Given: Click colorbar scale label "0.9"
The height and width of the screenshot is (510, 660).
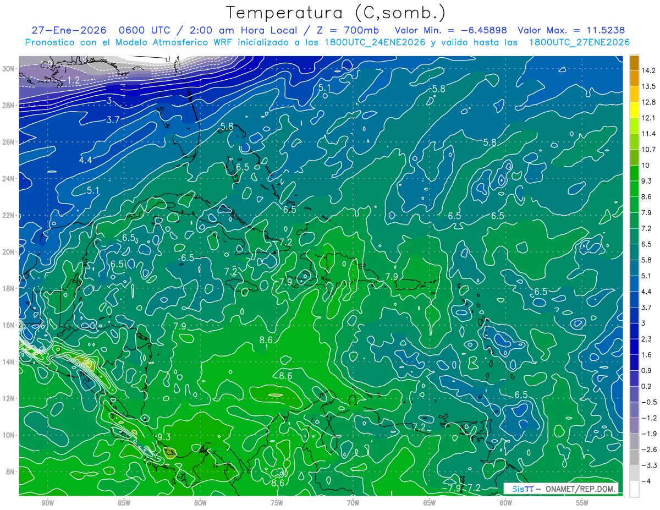Looking at the screenshot, I should tap(646, 370).
